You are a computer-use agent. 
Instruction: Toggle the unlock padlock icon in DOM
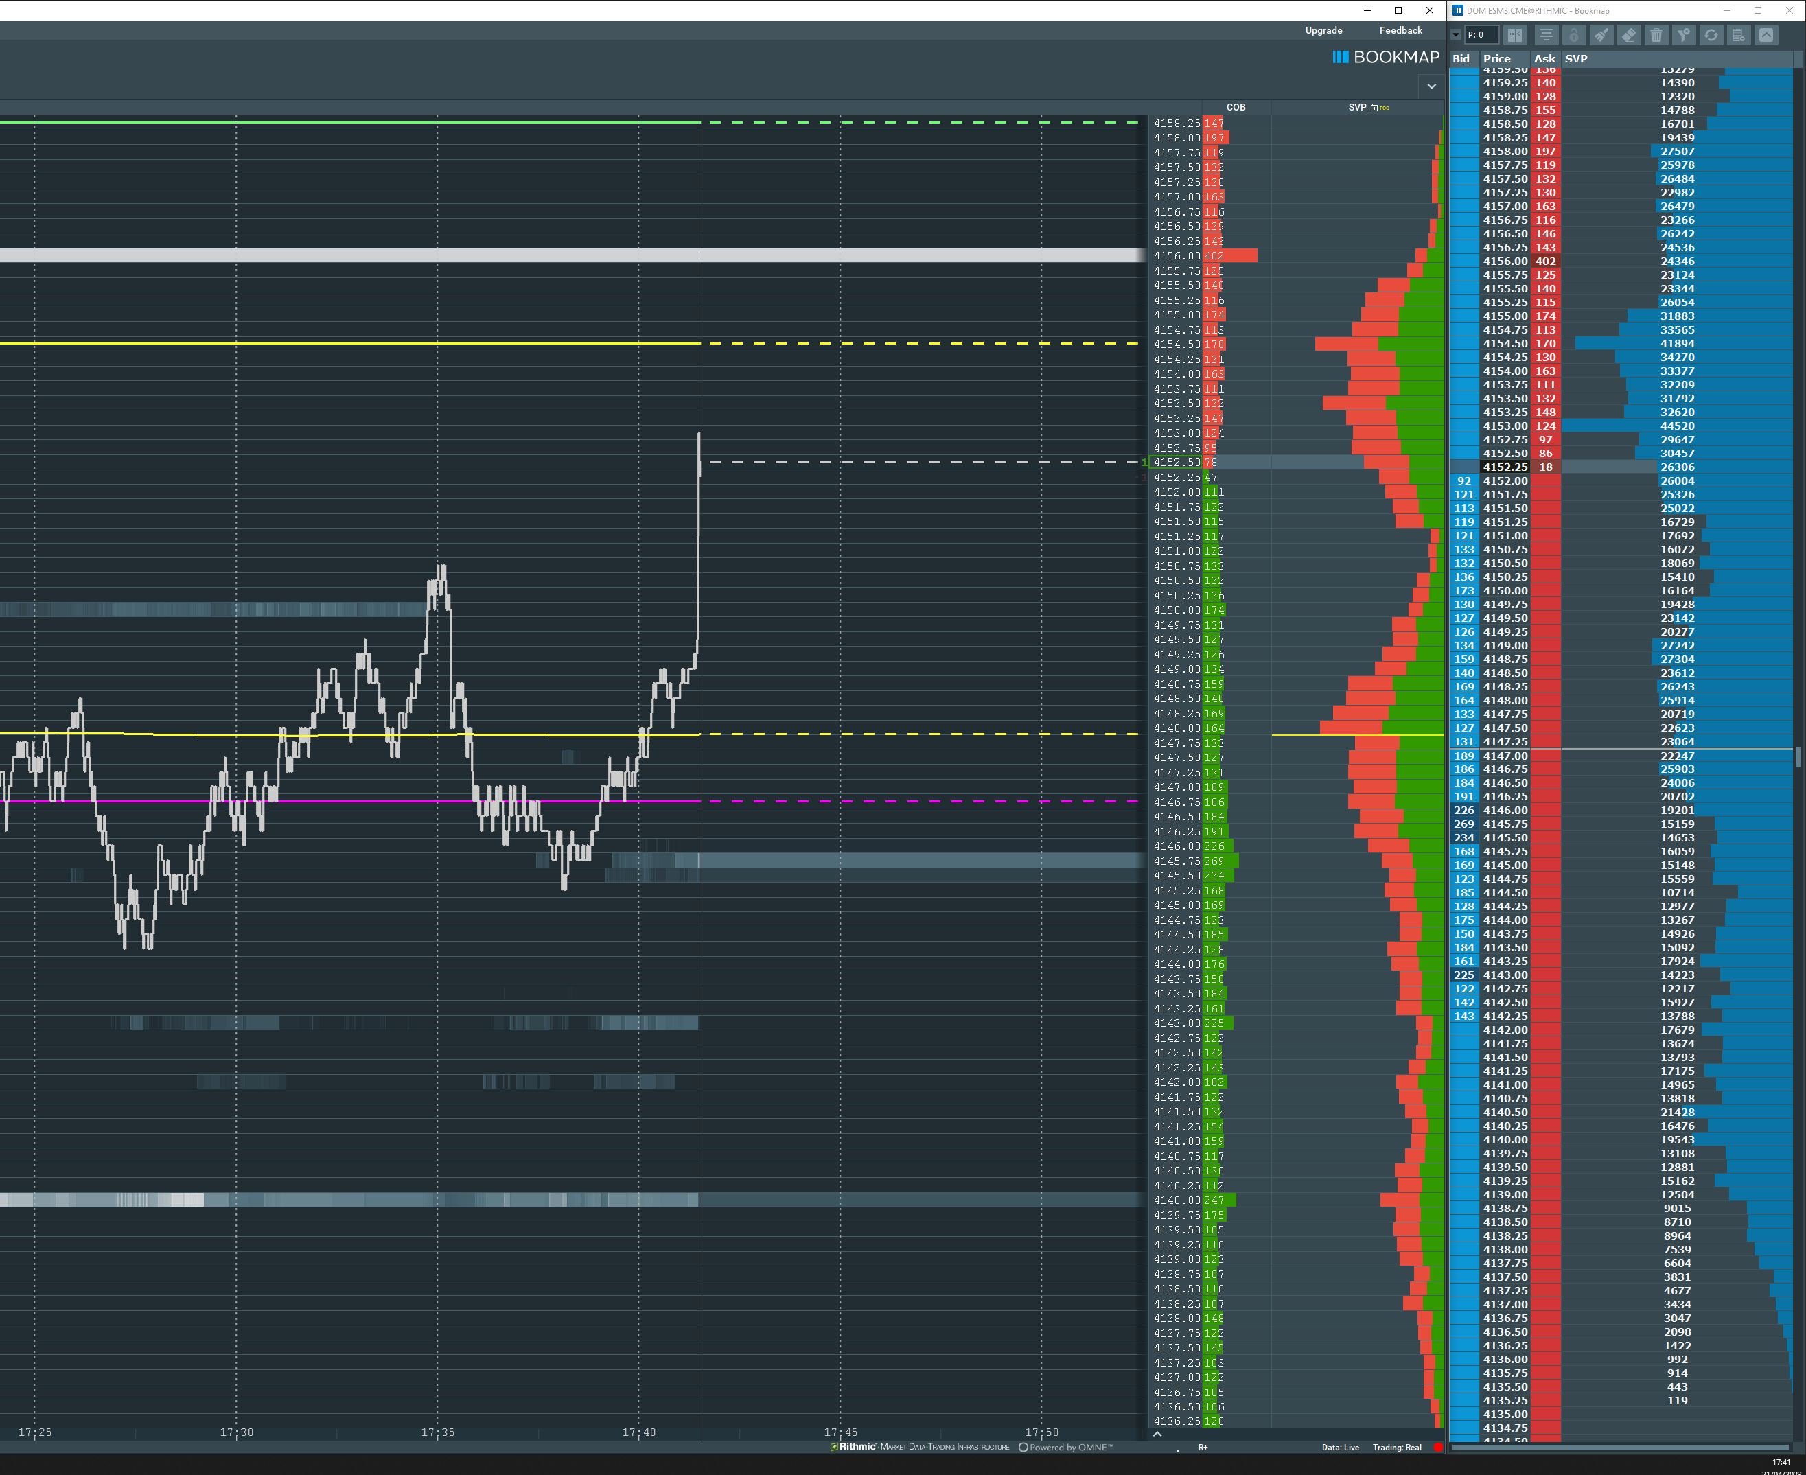click(x=1573, y=35)
